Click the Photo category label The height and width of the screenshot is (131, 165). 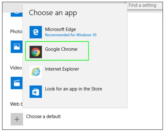(x=16, y=32)
